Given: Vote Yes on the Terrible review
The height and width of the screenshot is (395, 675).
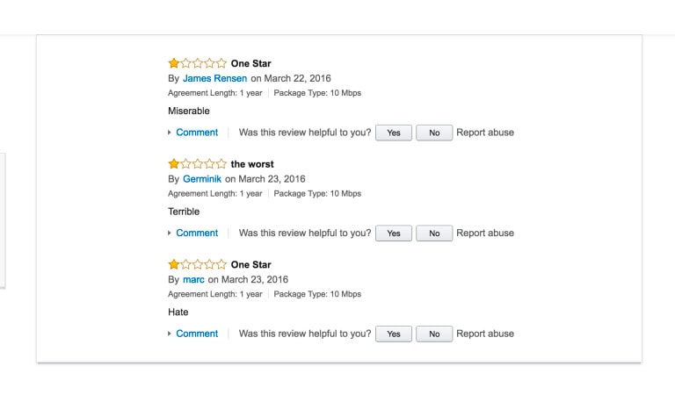Looking at the screenshot, I should (x=394, y=233).
